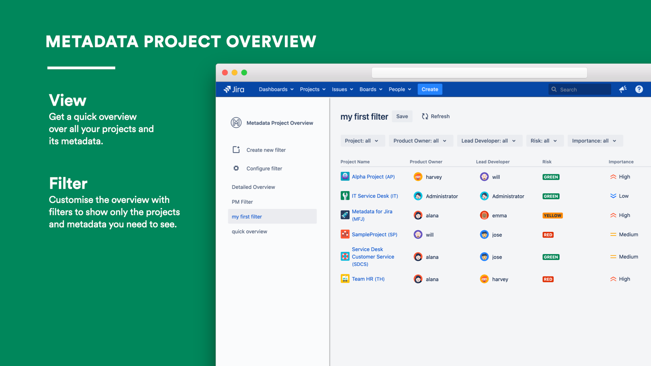
Task: Open Alpha Project (AP) link
Action: [x=373, y=176]
